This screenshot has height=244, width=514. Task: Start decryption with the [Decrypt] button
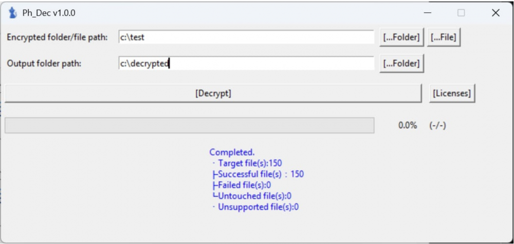[213, 93]
